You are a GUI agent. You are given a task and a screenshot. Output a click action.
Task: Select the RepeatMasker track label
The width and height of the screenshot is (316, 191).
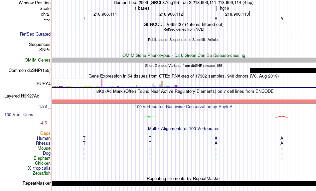click(37, 183)
